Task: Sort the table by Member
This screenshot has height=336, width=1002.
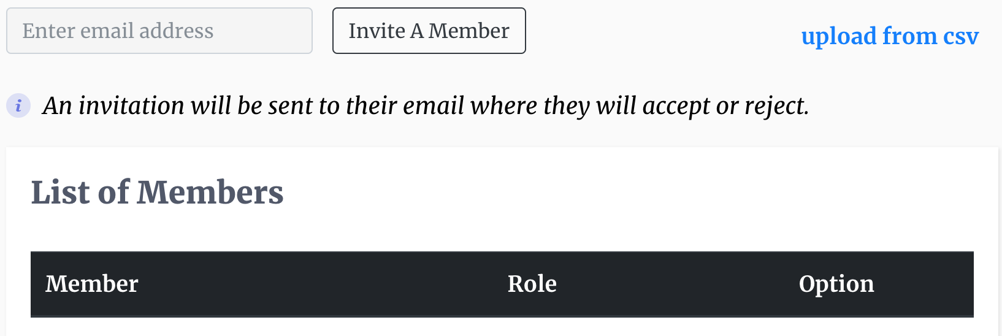Action: point(92,284)
